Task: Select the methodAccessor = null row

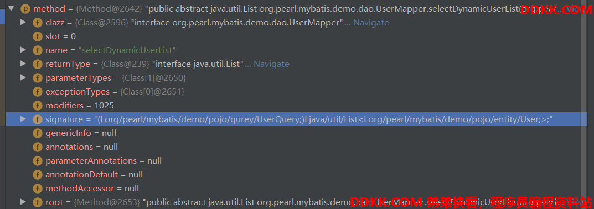Action: tap(296, 188)
